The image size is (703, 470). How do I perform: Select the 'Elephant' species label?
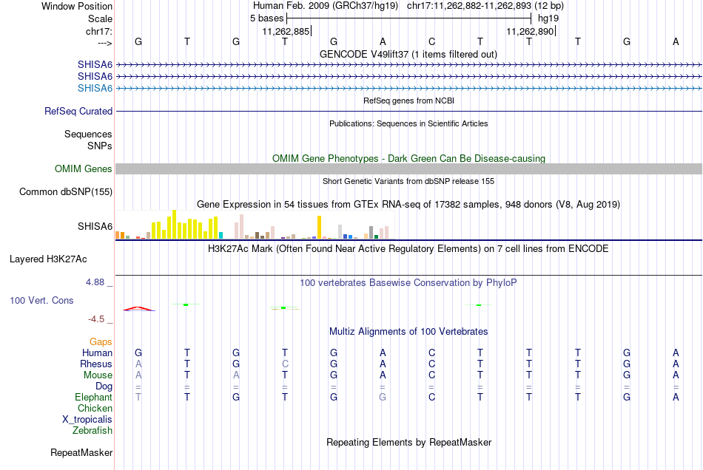[93, 398]
